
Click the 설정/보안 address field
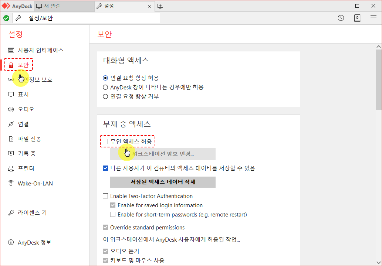92,18
